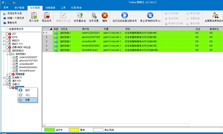Expand the 发消息(1) category node
Viewport: 223px width, 134px height.
pos(4,78)
